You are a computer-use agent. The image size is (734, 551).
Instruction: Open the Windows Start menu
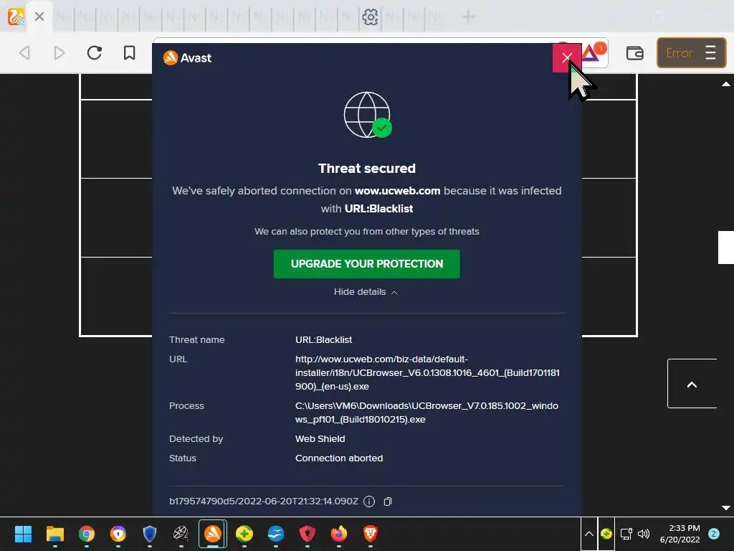23,534
